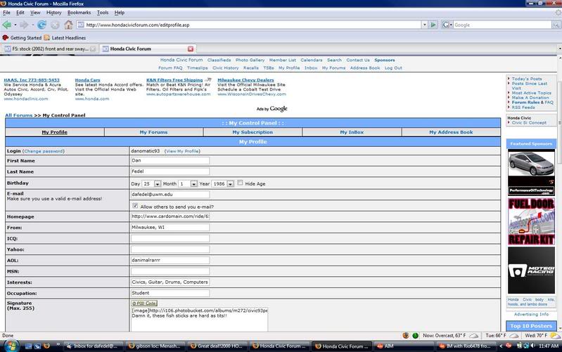The width and height of the screenshot is (562, 352).
Task: Click the Log Out link
Action: pyautogui.click(x=393, y=67)
